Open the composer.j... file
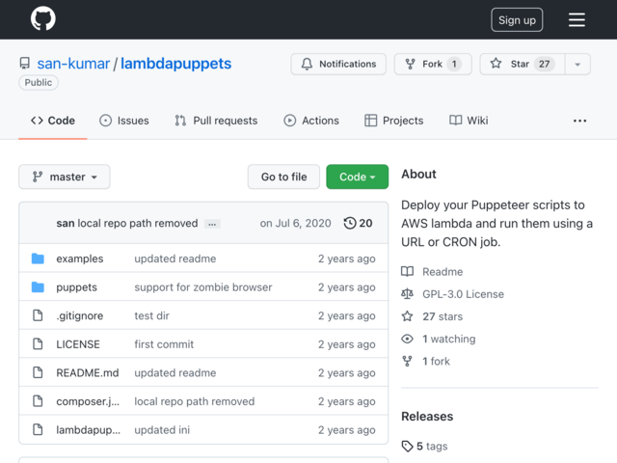 coord(88,401)
